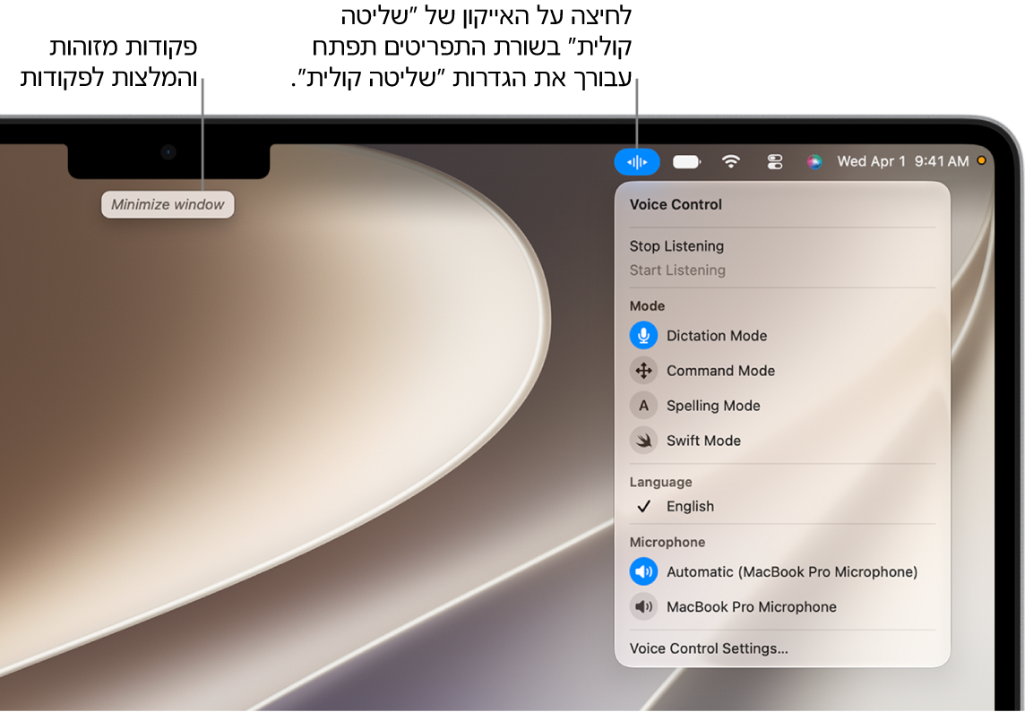Switch to Spelling Mode

[713, 406]
